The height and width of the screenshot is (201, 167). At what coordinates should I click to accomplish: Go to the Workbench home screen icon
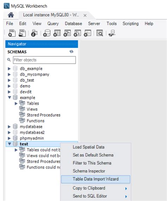pos(11,15)
